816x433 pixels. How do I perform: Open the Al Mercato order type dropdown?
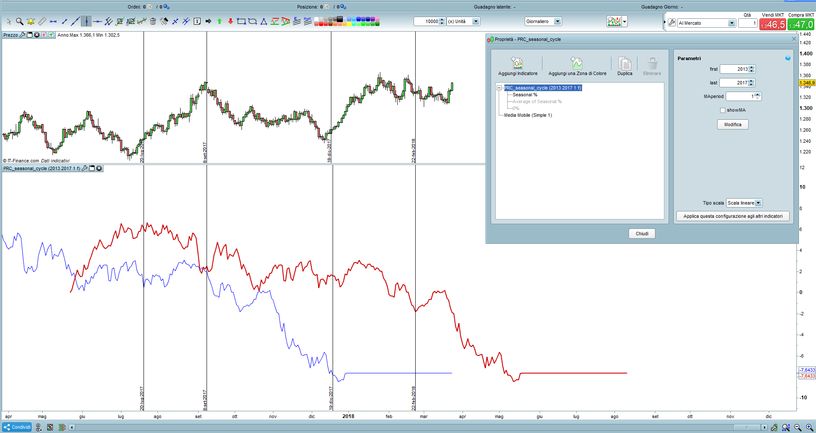click(x=732, y=23)
